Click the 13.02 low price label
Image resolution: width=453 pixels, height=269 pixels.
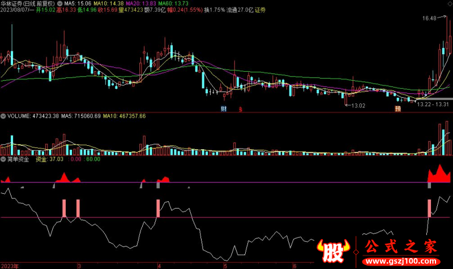click(358, 105)
